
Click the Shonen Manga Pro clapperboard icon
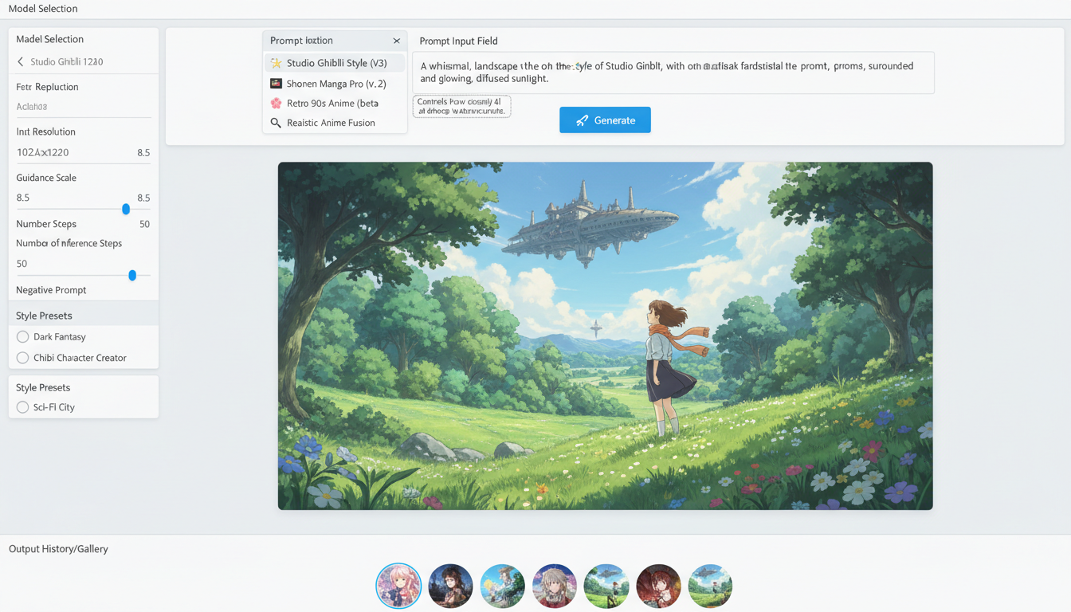[x=274, y=83]
